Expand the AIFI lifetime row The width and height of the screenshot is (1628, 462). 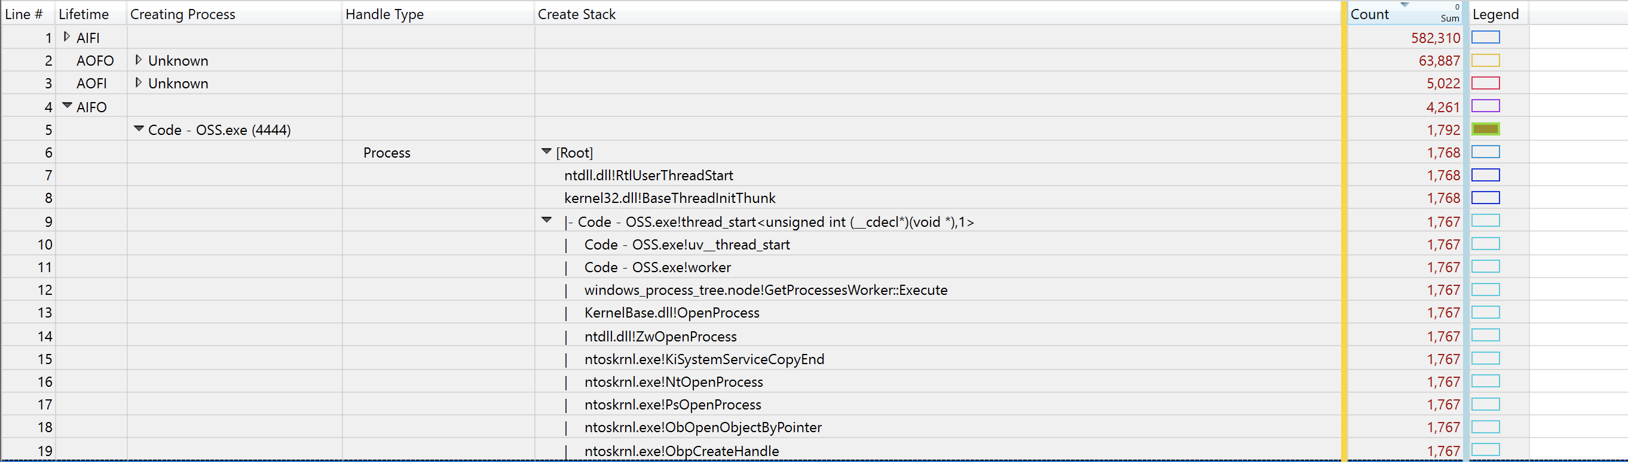[67, 37]
